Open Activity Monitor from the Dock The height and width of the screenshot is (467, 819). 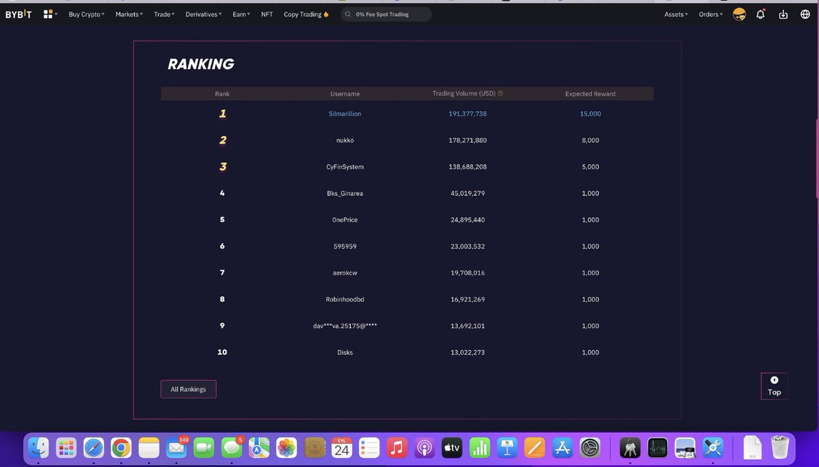(x=657, y=449)
